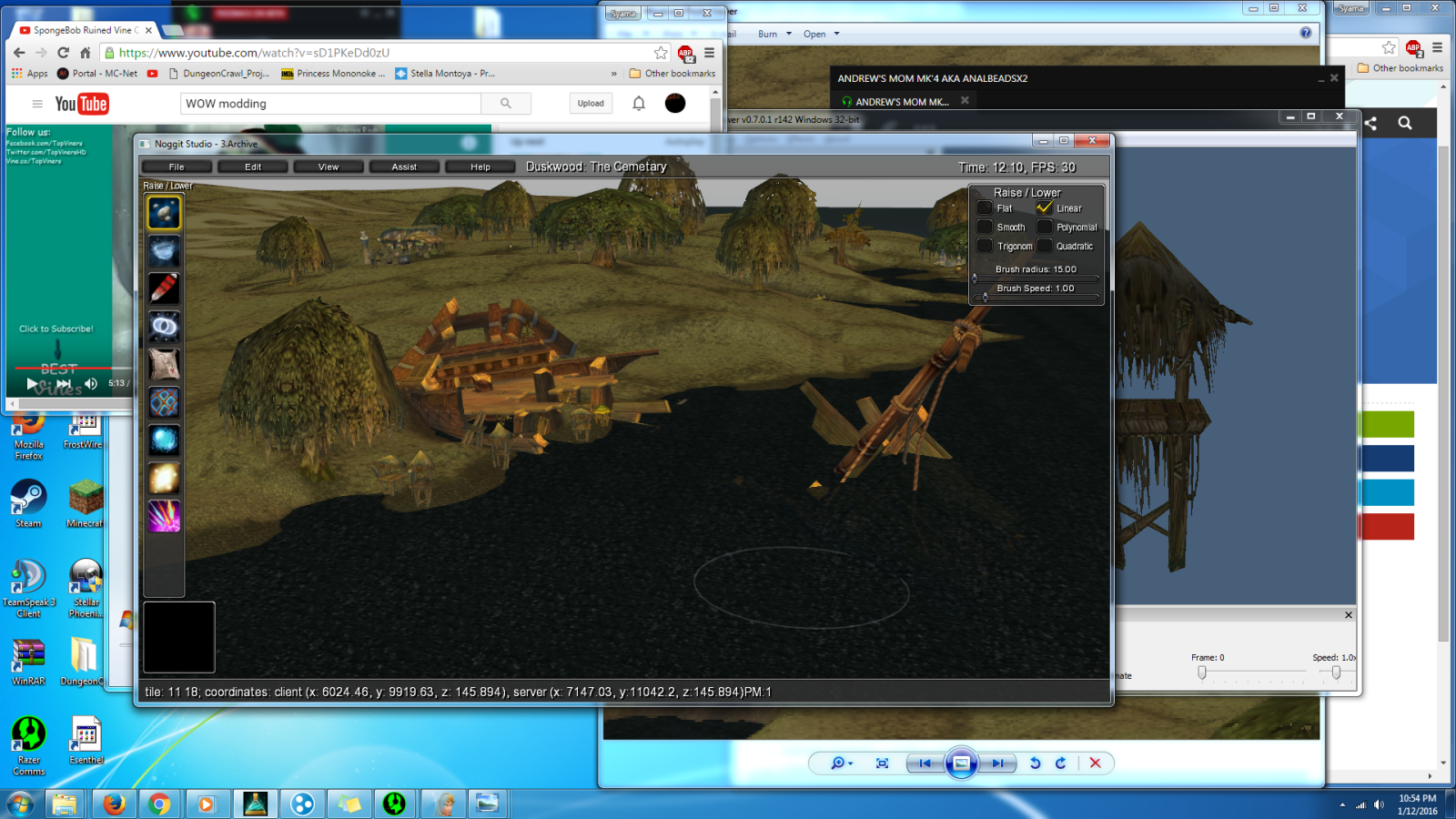The image size is (1456, 819).
Task: Click the zoom magnifier in Photo Viewer
Action: coord(841,763)
